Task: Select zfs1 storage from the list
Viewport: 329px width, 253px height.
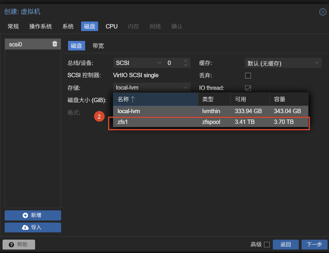Action: [x=211, y=122]
